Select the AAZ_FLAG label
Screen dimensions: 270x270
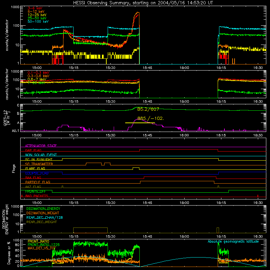coord(33,187)
